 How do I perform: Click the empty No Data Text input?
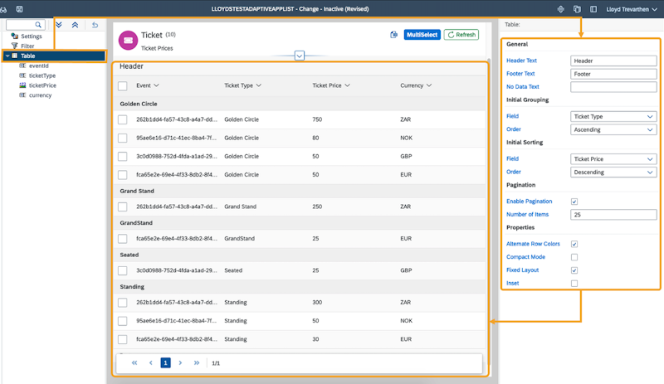pos(613,87)
